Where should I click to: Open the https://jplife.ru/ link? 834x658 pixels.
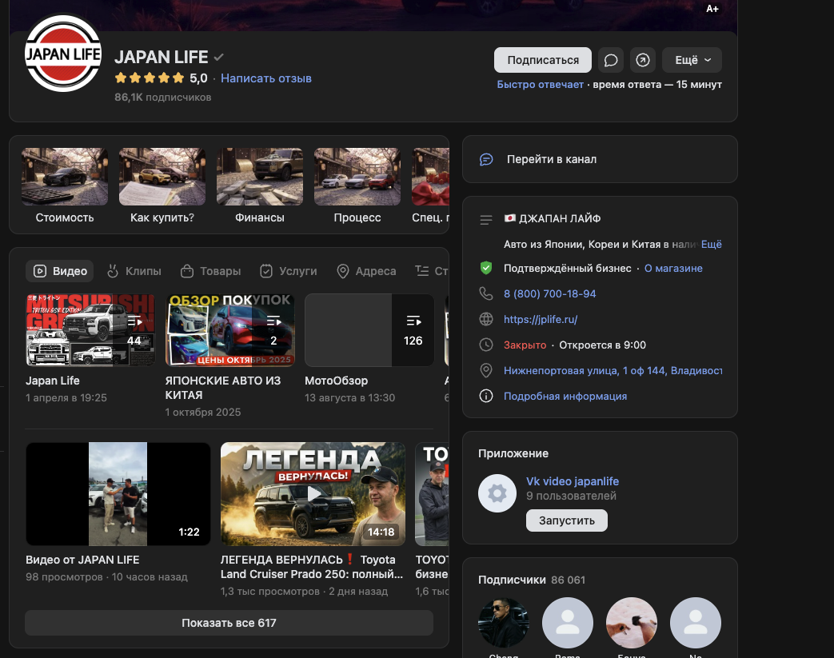click(541, 319)
